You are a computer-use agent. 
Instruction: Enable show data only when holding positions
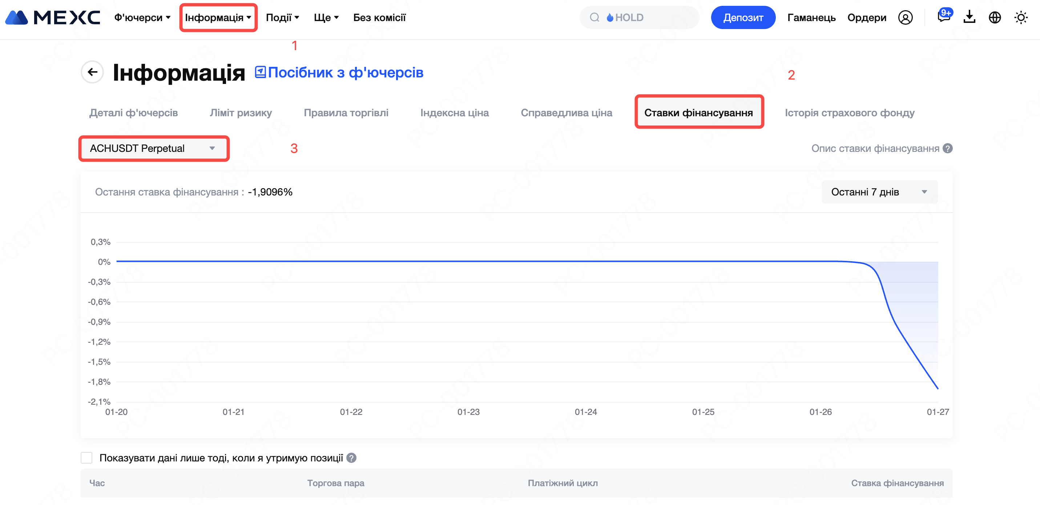click(x=86, y=458)
